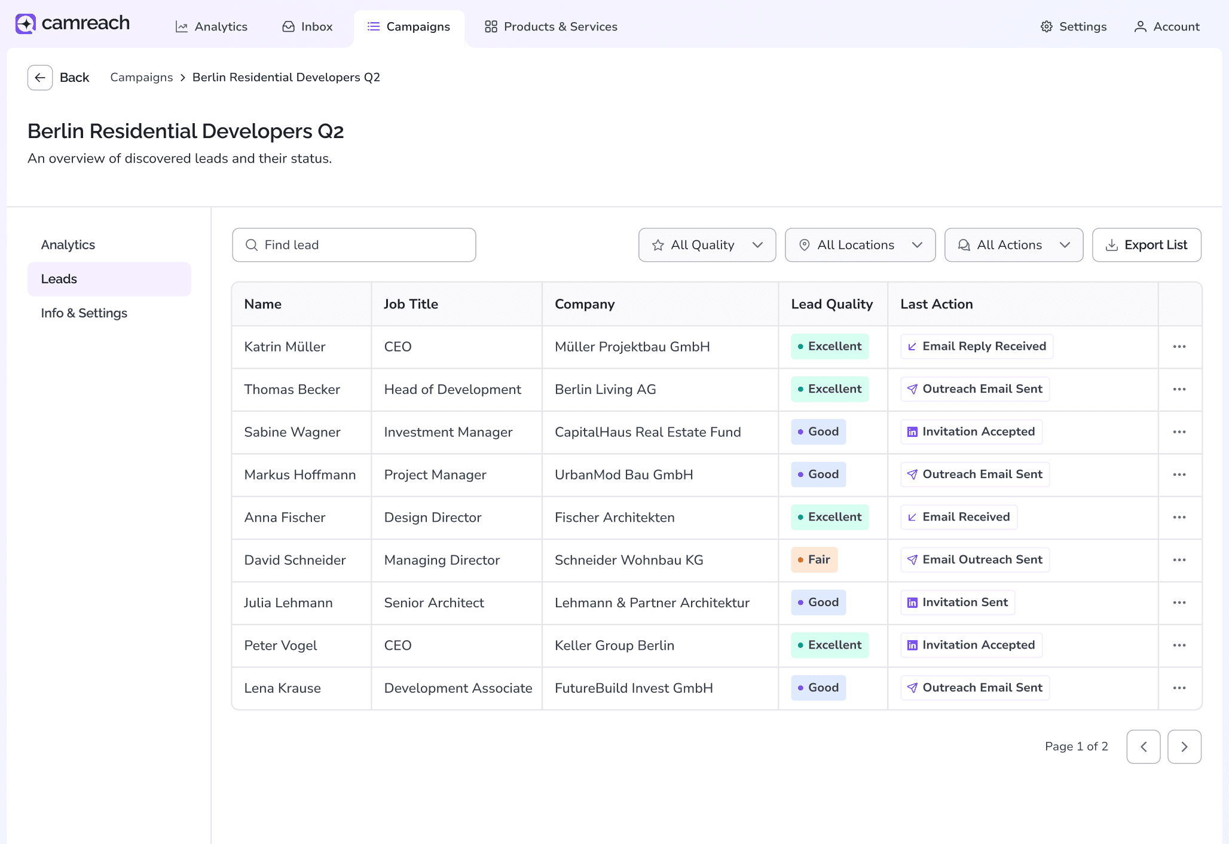Click the previous page arrow

point(1143,747)
